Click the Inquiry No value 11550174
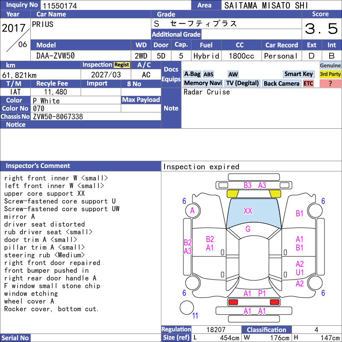Screen dimensions: 342x342 (x=60, y=6)
